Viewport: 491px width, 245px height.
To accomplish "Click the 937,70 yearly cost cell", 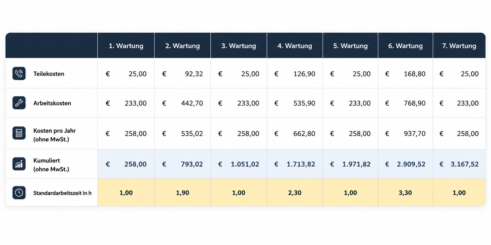I will point(405,133).
